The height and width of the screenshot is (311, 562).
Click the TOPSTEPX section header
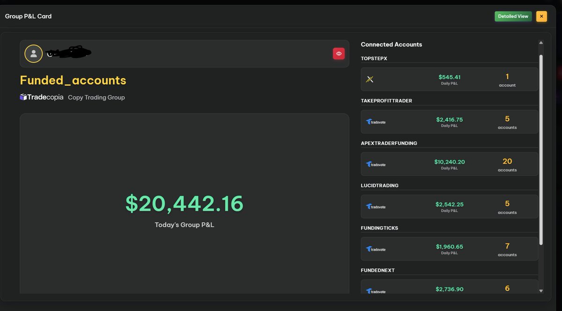click(374, 59)
